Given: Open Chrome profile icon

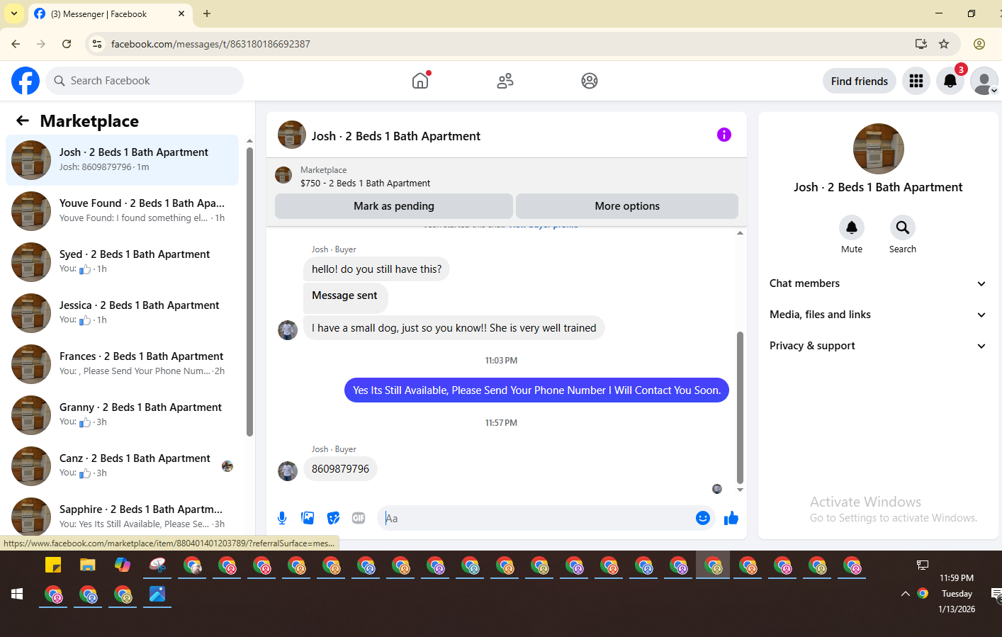Looking at the screenshot, I should point(979,44).
